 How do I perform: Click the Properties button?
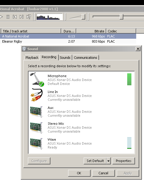point(124,161)
